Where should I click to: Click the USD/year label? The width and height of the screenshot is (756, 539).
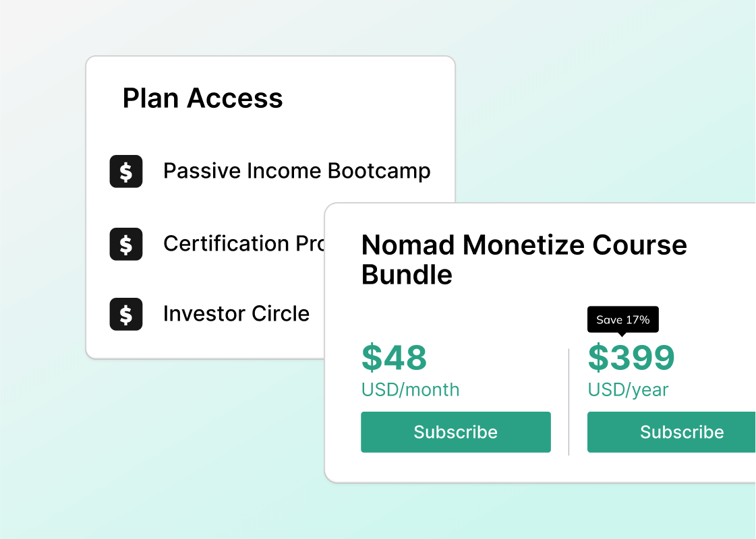(628, 390)
